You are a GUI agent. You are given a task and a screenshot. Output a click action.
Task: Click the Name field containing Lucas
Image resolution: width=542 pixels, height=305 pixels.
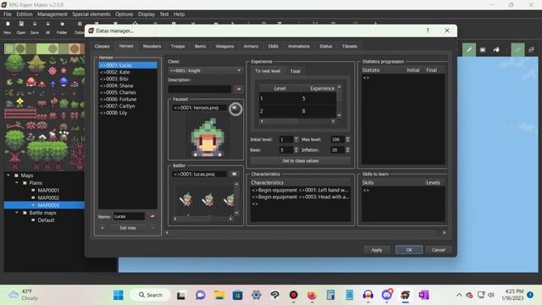coord(129,217)
